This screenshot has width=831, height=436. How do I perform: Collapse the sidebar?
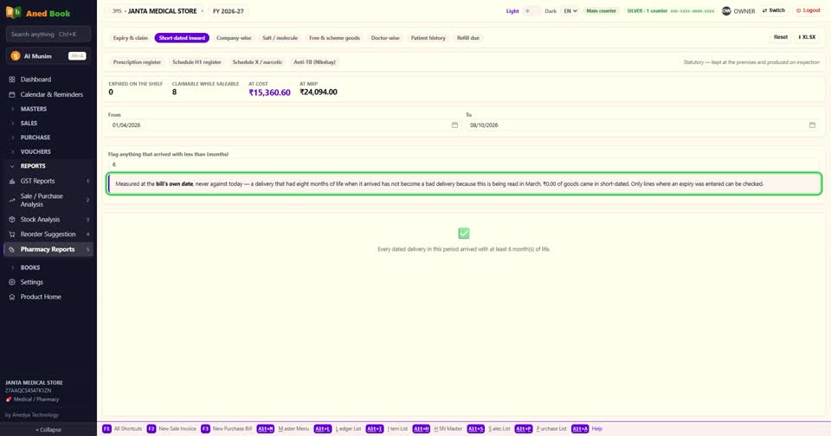[48, 430]
